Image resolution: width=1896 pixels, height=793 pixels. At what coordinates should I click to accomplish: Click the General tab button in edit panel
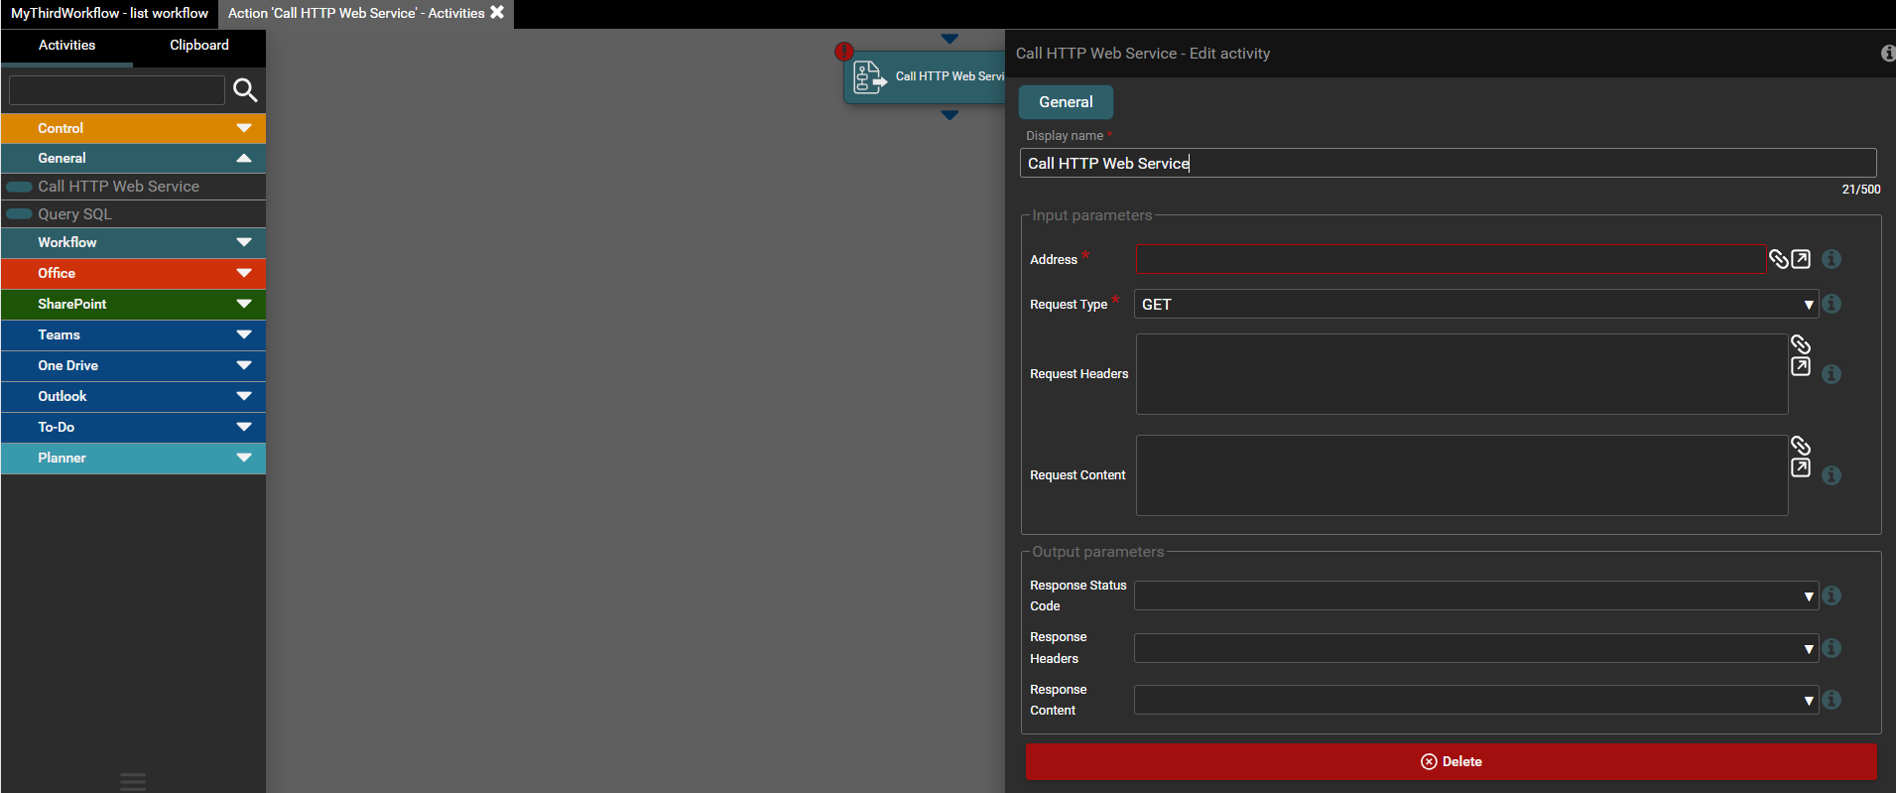click(1066, 102)
